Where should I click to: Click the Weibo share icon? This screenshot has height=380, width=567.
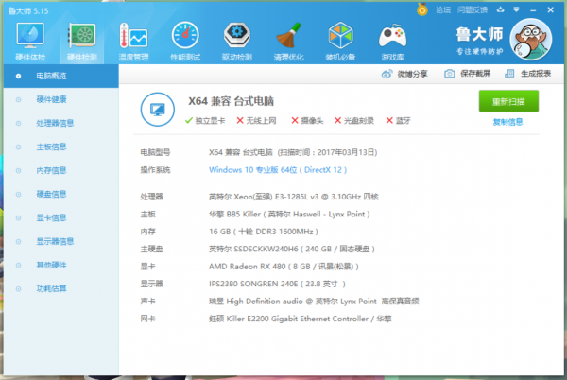coord(387,74)
